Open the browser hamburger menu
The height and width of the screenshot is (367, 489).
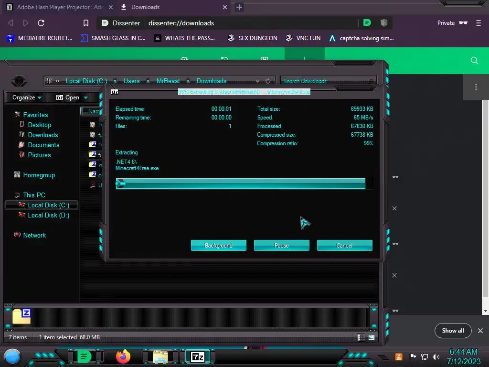[x=478, y=23]
